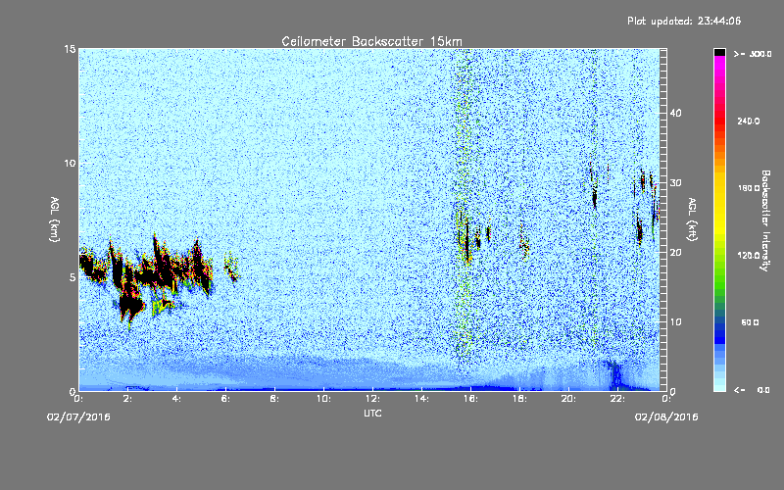Image resolution: width=784 pixels, height=490 pixels.
Task: Click the '12:' hour tick on time axis
Action: coord(372,399)
